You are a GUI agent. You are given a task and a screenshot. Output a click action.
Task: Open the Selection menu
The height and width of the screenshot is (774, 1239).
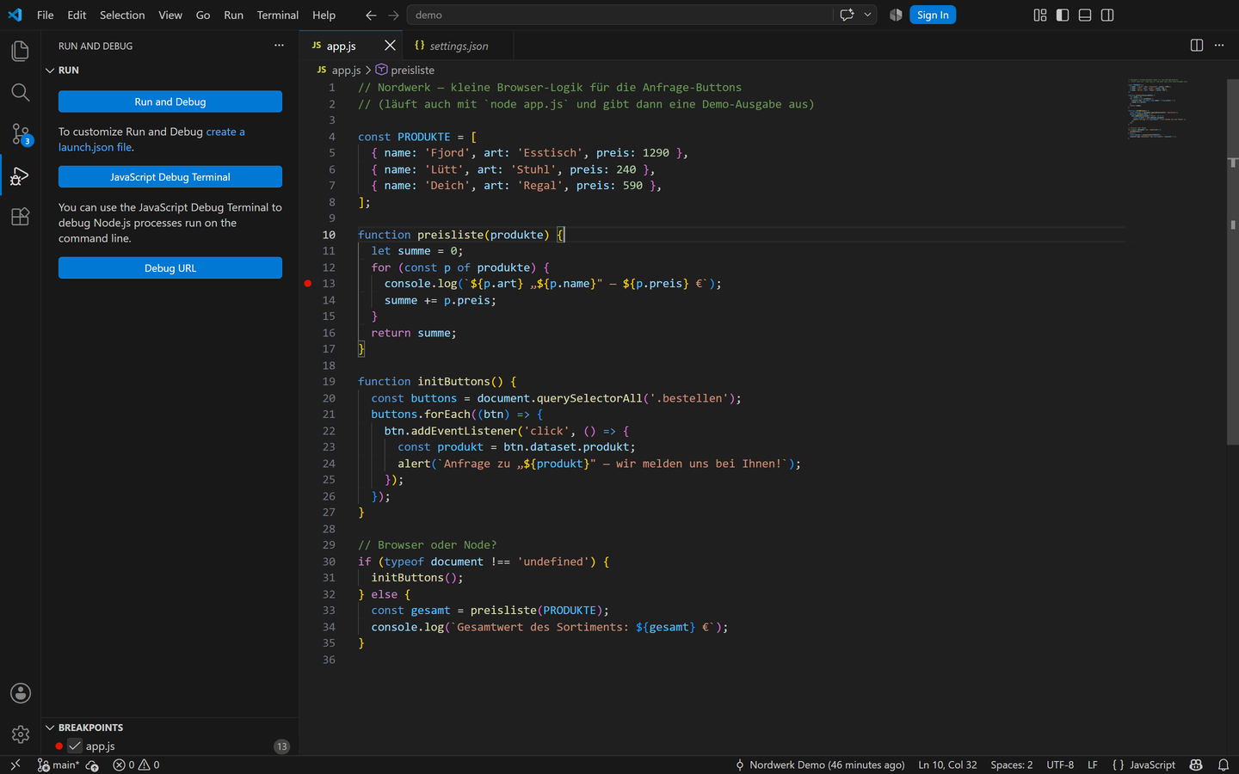point(122,15)
